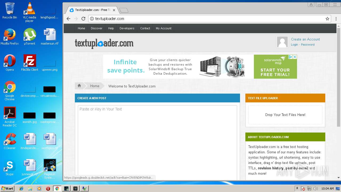Viewport: 341px width, 192px height.
Task: Open the Contact menu item
Action: tap(145, 28)
